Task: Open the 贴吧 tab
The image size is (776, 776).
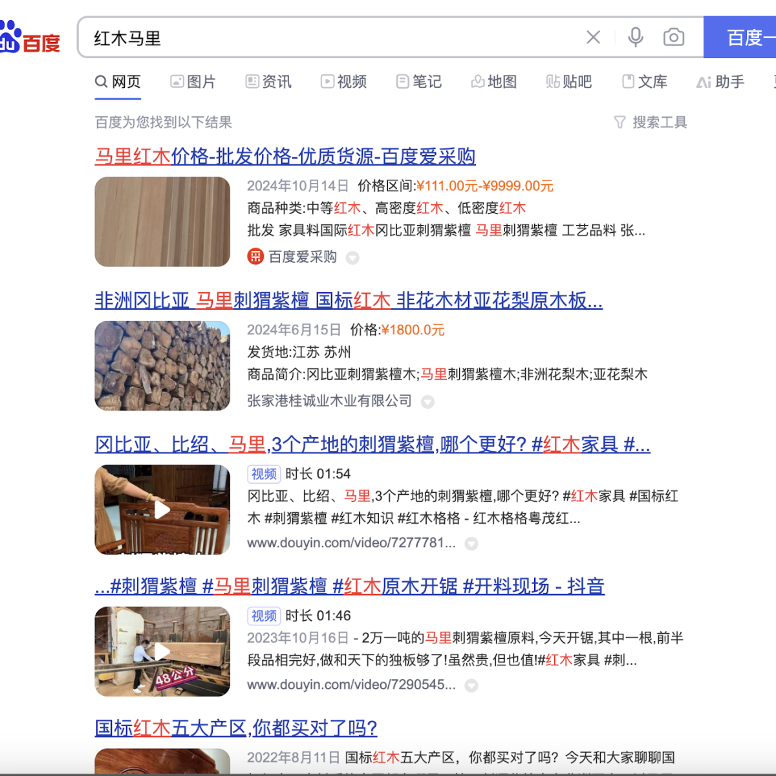Action: 569,82
